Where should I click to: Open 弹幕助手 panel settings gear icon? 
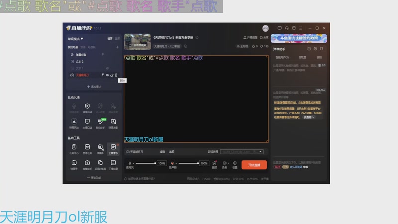(315, 49)
